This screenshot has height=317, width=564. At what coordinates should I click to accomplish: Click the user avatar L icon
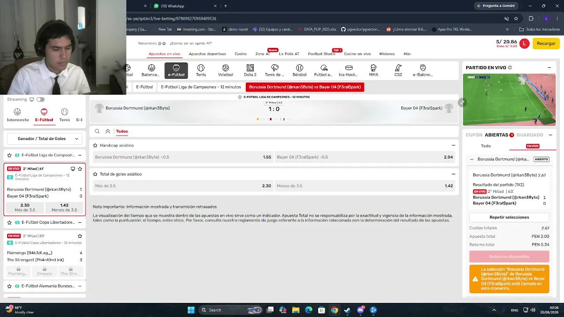pos(524,43)
